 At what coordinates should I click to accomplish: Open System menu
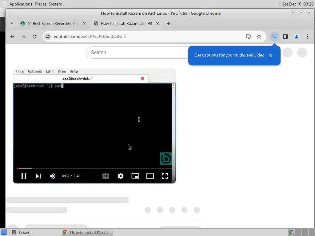[x=55, y=4]
